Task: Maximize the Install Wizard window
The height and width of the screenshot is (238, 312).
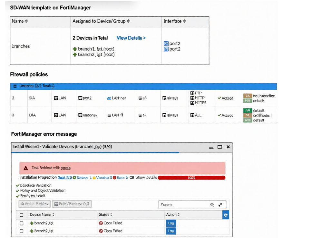Action: [x=220, y=147]
